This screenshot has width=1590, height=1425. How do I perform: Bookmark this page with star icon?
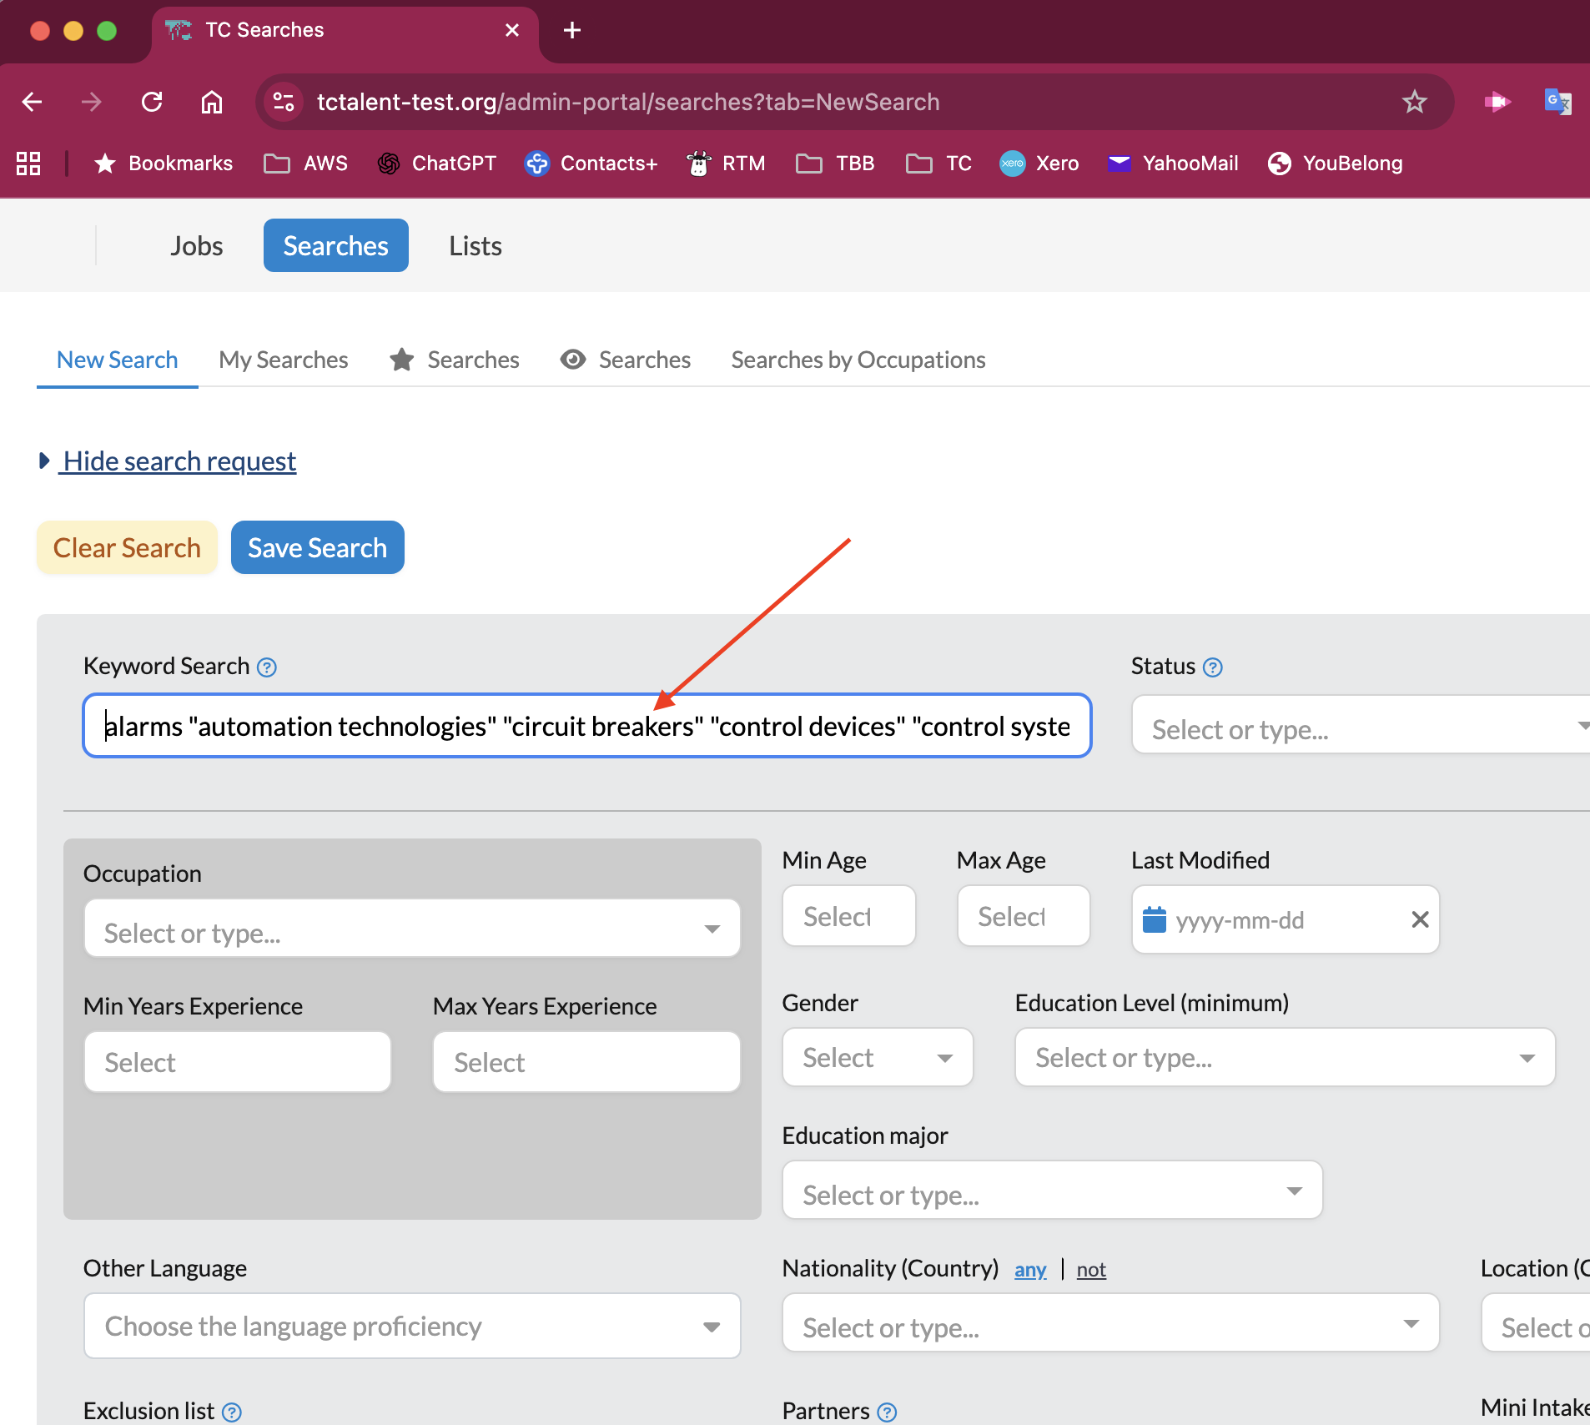1414,102
